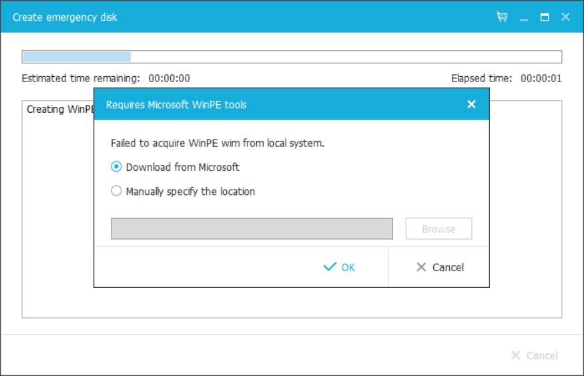Click the Estimated time remaining label

pyautogui.click(x=81, y=78)
